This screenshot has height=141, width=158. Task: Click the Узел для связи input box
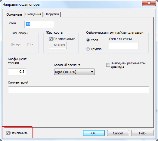click(x=123, y=45)
